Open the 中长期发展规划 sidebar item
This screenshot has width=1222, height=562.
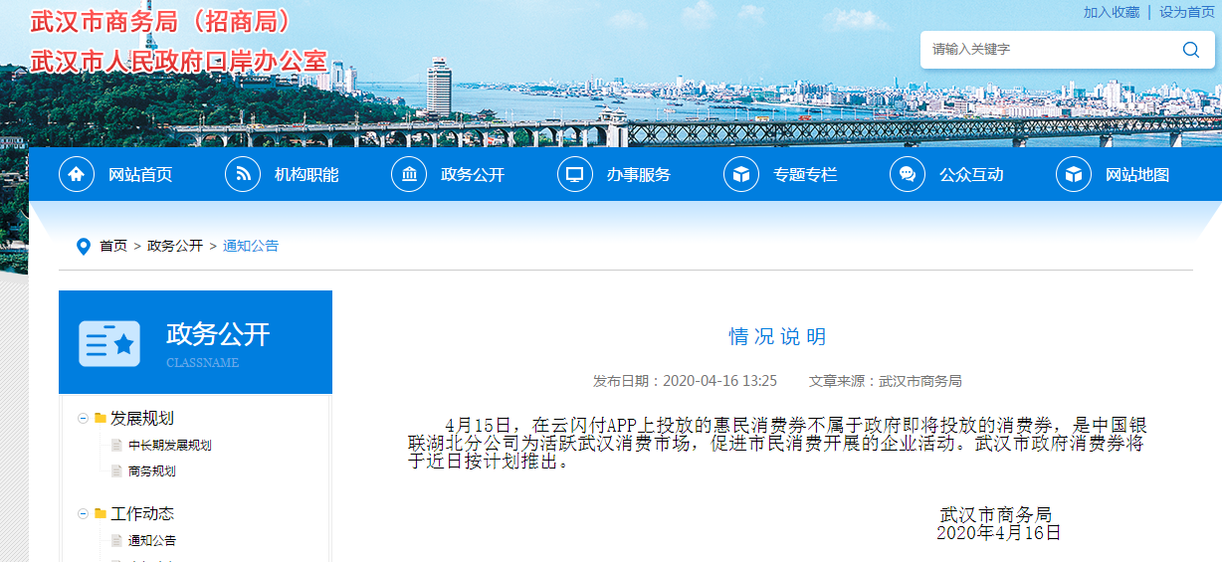coord(169,446)
